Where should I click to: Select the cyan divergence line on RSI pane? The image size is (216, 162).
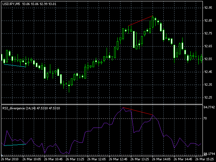[15, 145]
